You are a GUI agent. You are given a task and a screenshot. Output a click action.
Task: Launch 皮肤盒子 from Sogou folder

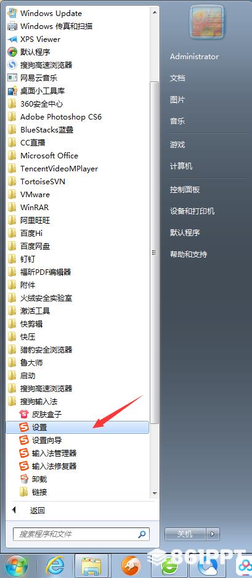[24, 414]
